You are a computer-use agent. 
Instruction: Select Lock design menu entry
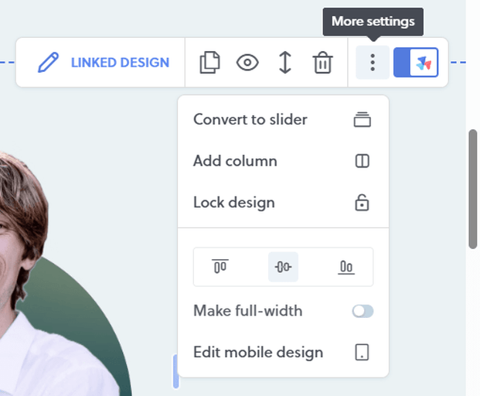pyautogui.click(x=234, y=203)
